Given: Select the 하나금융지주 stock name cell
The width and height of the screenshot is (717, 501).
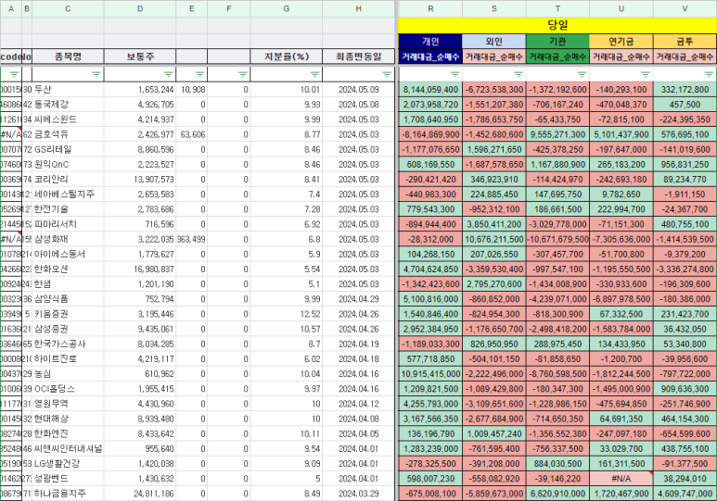Looking at the screenshot, I should click(68, 494).
